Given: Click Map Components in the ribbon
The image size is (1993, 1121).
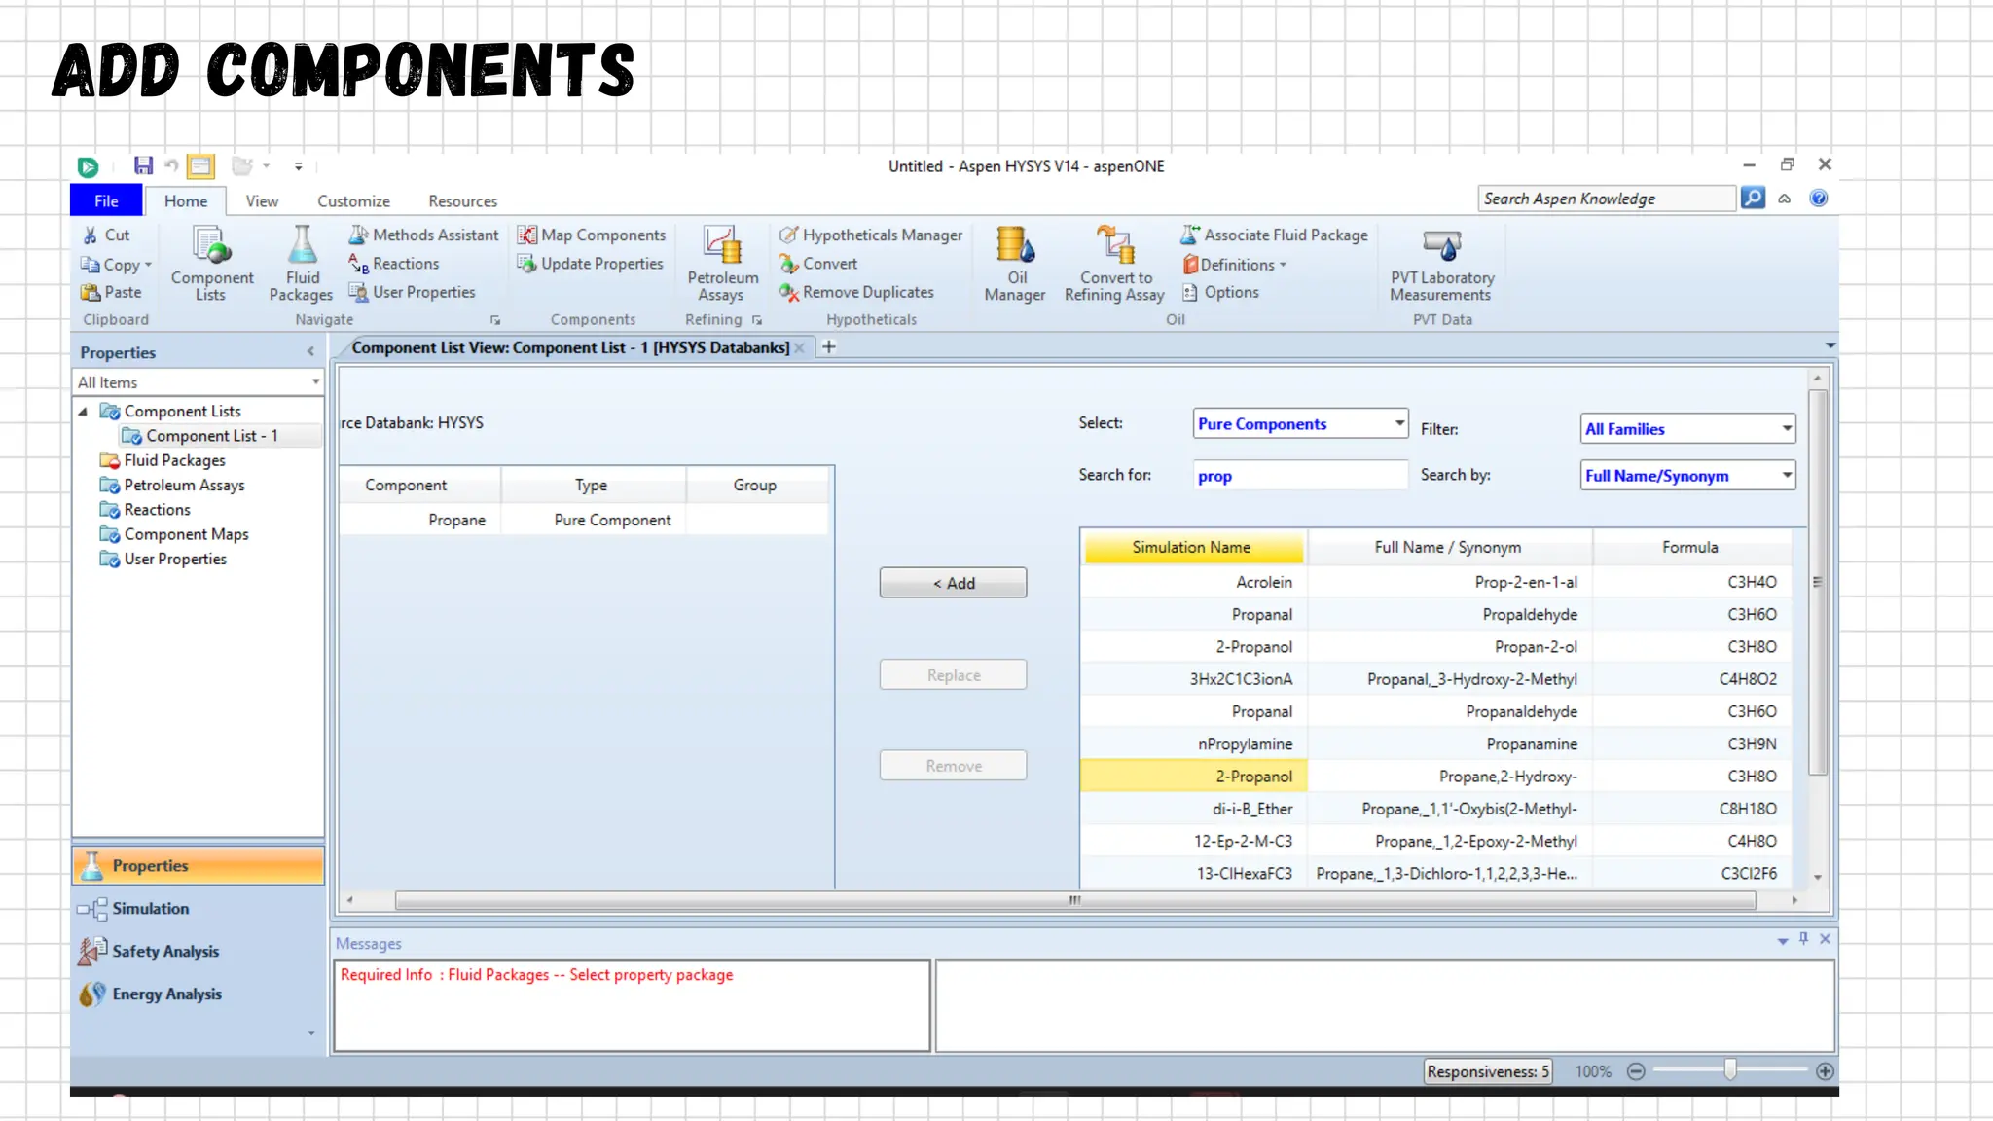Looking at the screenshot, I should [x=592, y=235].
